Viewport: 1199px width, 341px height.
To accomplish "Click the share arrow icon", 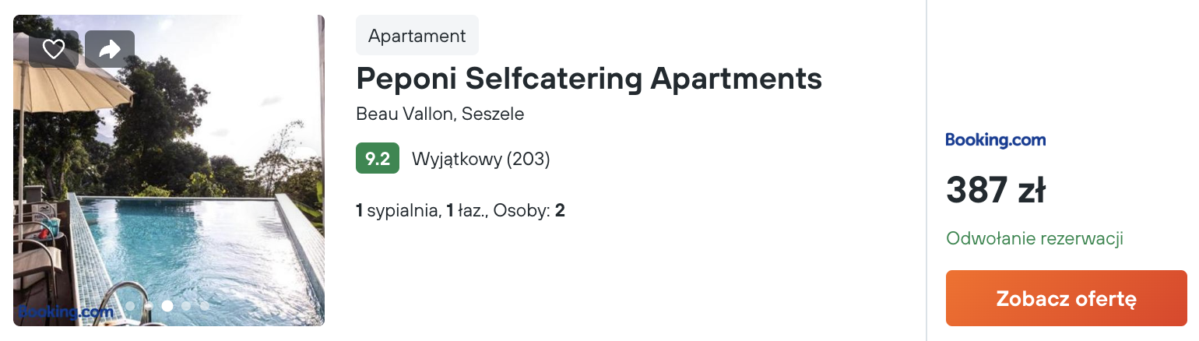I will tap(110, 49).
